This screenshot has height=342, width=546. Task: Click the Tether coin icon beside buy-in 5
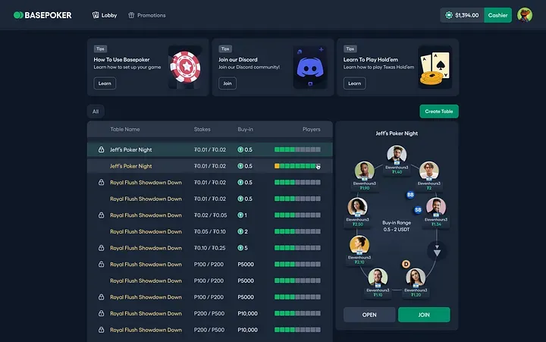240,248
